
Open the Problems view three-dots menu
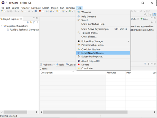pyautogui.click(x=149, y=64)
